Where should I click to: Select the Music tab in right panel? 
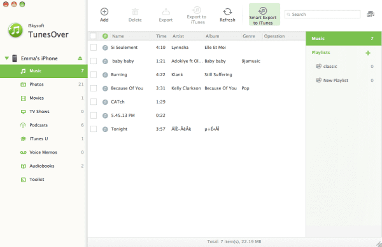(344, 38)
